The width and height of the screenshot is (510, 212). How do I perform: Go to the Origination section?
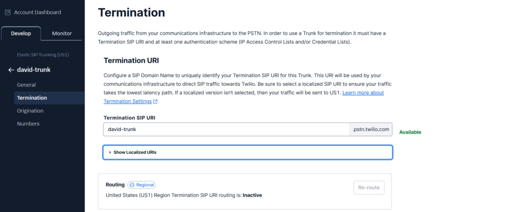tap(30, 111)
